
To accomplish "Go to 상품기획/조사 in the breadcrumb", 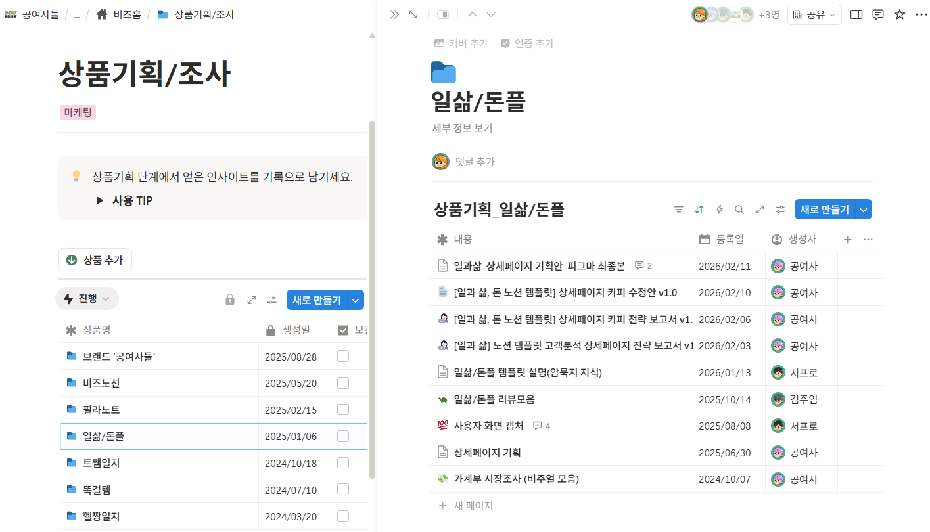I will pyautogui.click(x=204, y=14).
